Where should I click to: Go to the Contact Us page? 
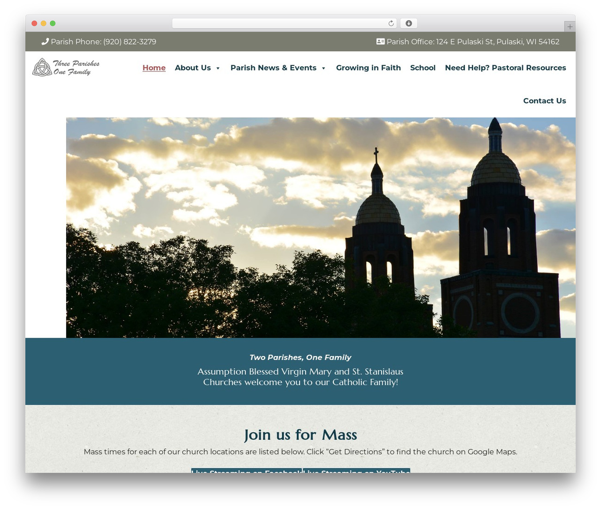pos(545,100)
